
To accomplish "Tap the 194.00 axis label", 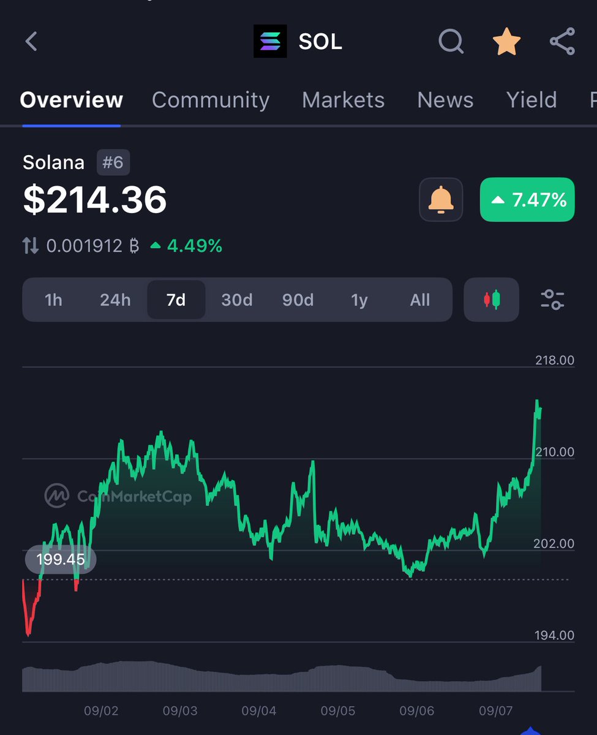I will coord(555,636).
